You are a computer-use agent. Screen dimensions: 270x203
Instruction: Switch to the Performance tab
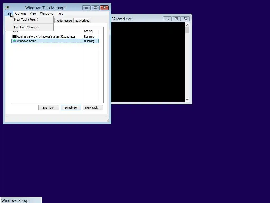coord(64,21)
